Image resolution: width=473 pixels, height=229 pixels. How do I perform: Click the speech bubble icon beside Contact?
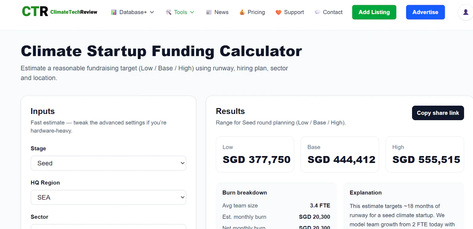pyautogui.click(x=318, y=12)
